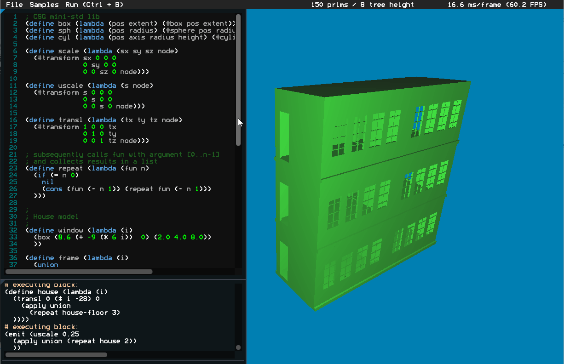Click the '(cons (fun (- n 1))' line
564x364 pixels.
127,189
